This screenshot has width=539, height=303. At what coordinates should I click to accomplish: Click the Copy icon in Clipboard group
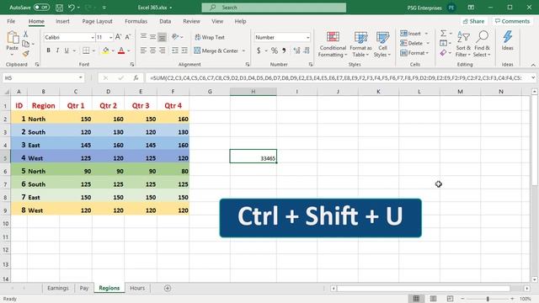pyautogui.click(x=25, y=44)
